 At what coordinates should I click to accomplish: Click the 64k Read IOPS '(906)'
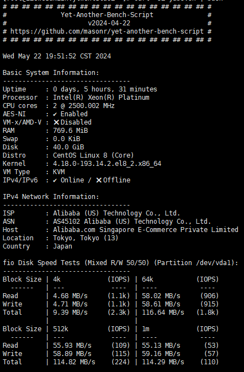(209, 296)
